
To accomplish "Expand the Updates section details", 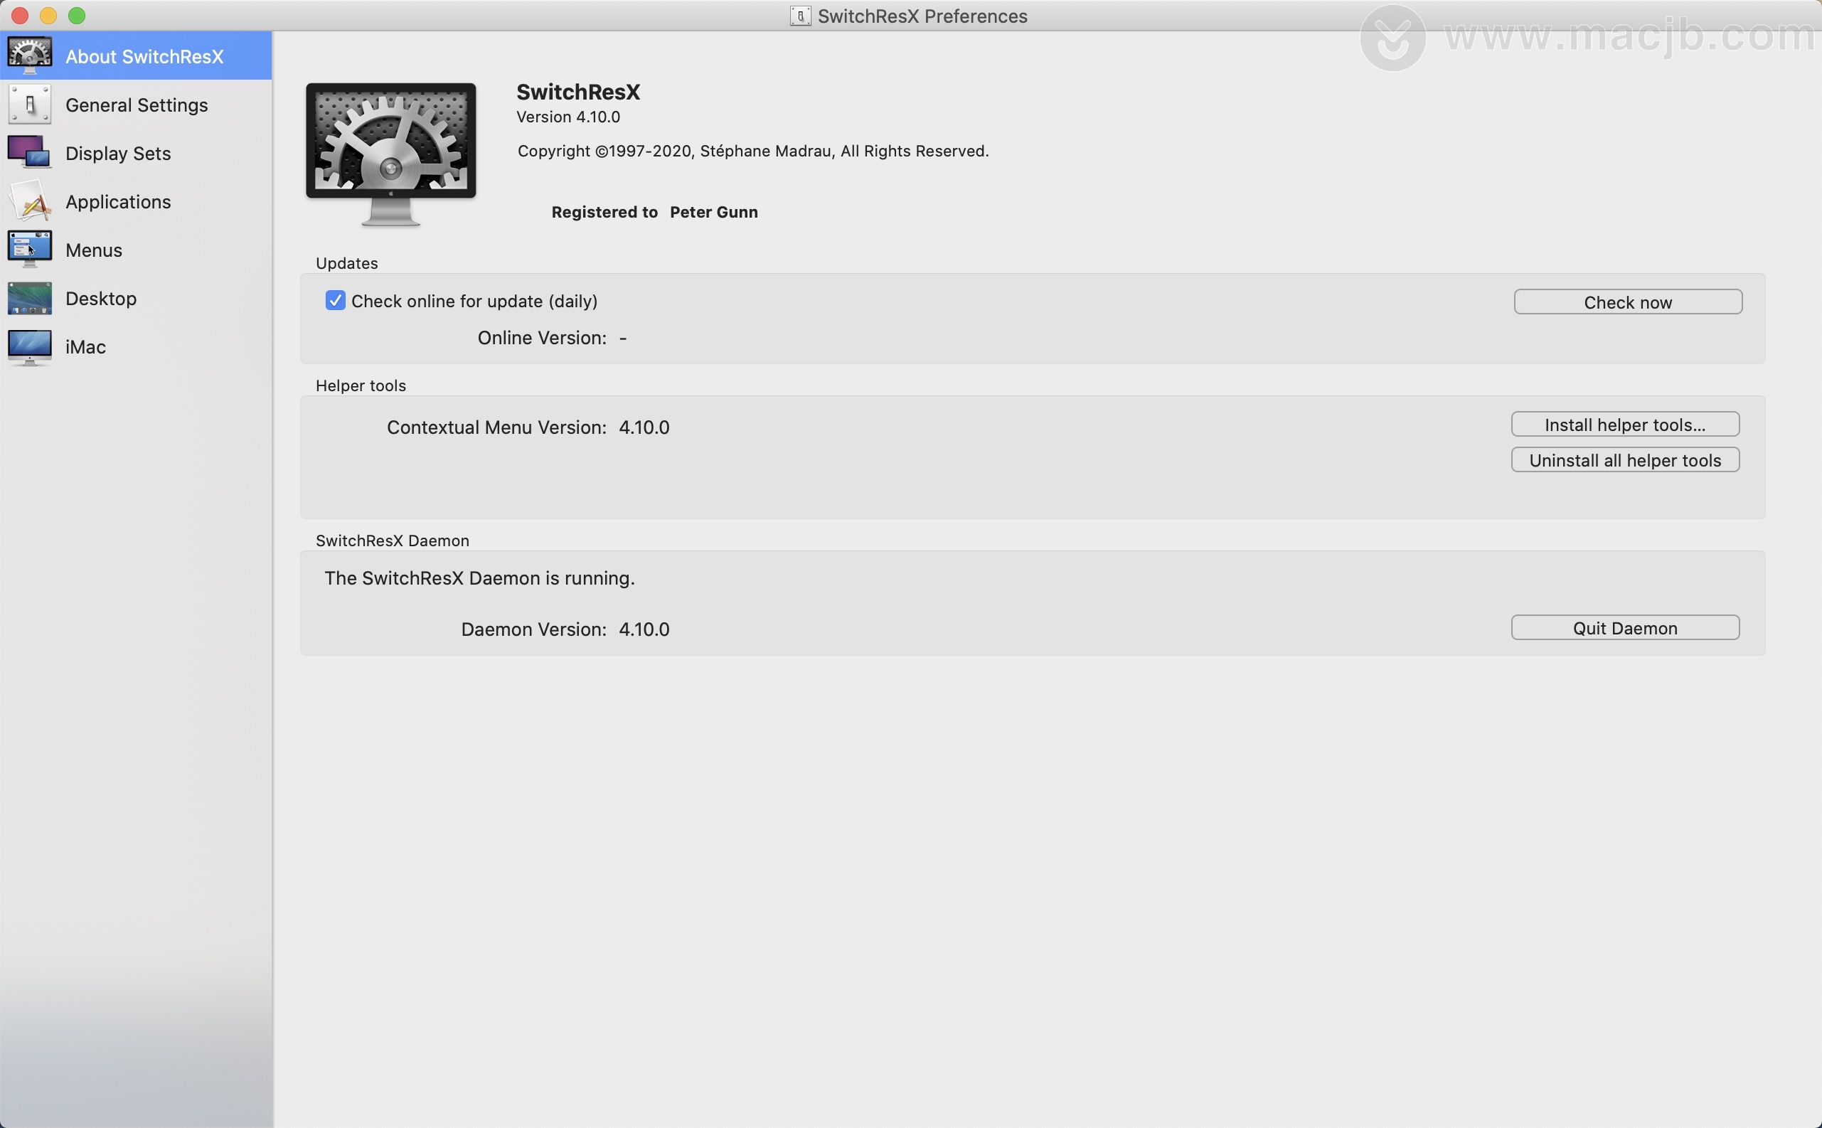I will pos(345,262).
